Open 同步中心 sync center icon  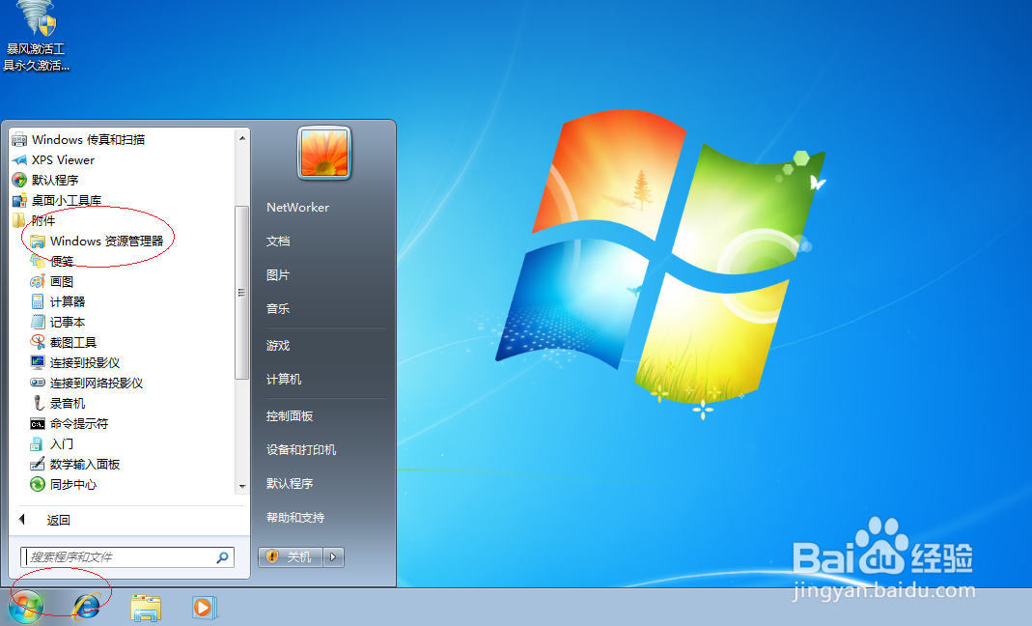click(x=38, y=484)
